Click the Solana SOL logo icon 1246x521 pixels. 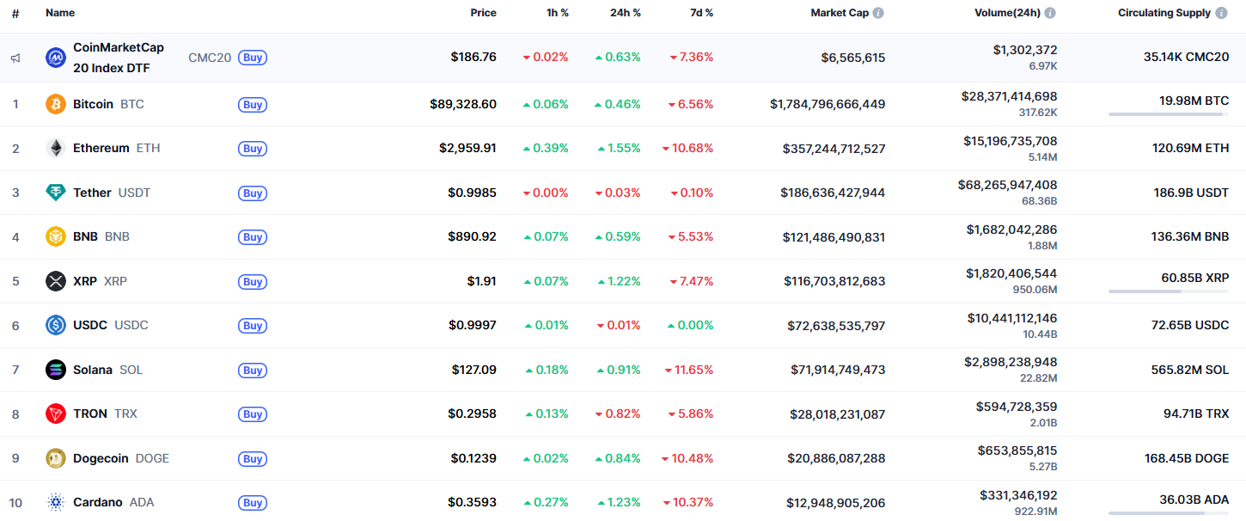click(x=55, y=369)
